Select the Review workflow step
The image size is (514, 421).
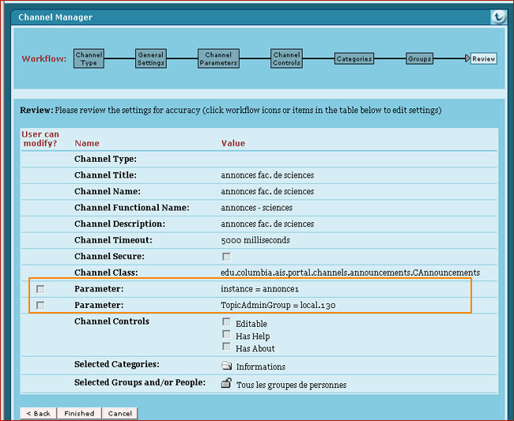(483, 59)
